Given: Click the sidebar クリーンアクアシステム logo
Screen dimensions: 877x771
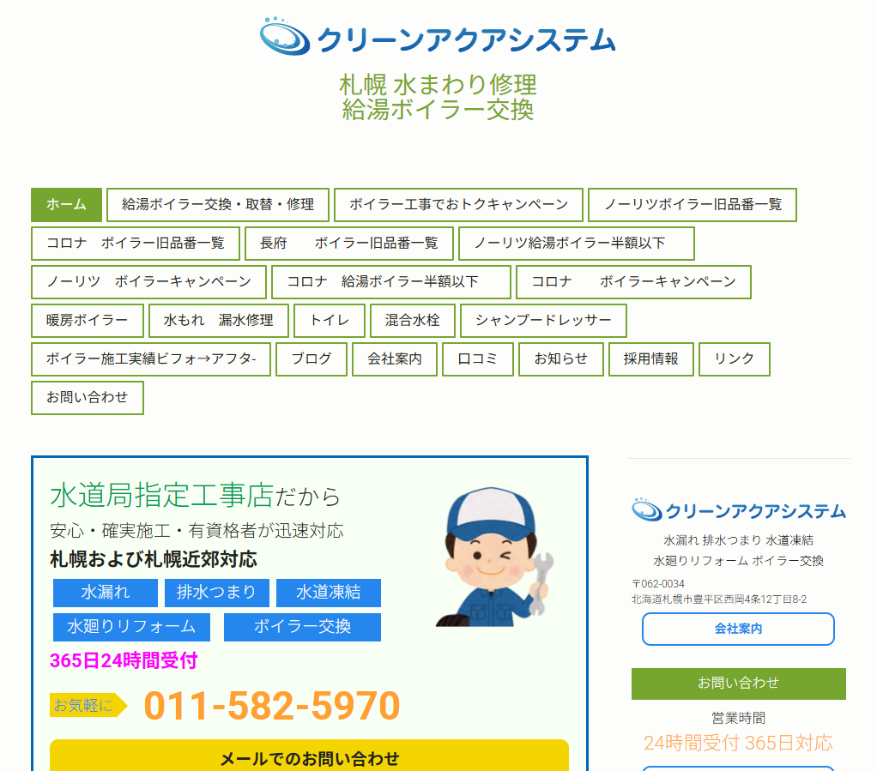Looking at the screenshot, I should click(x=738, y=510).
